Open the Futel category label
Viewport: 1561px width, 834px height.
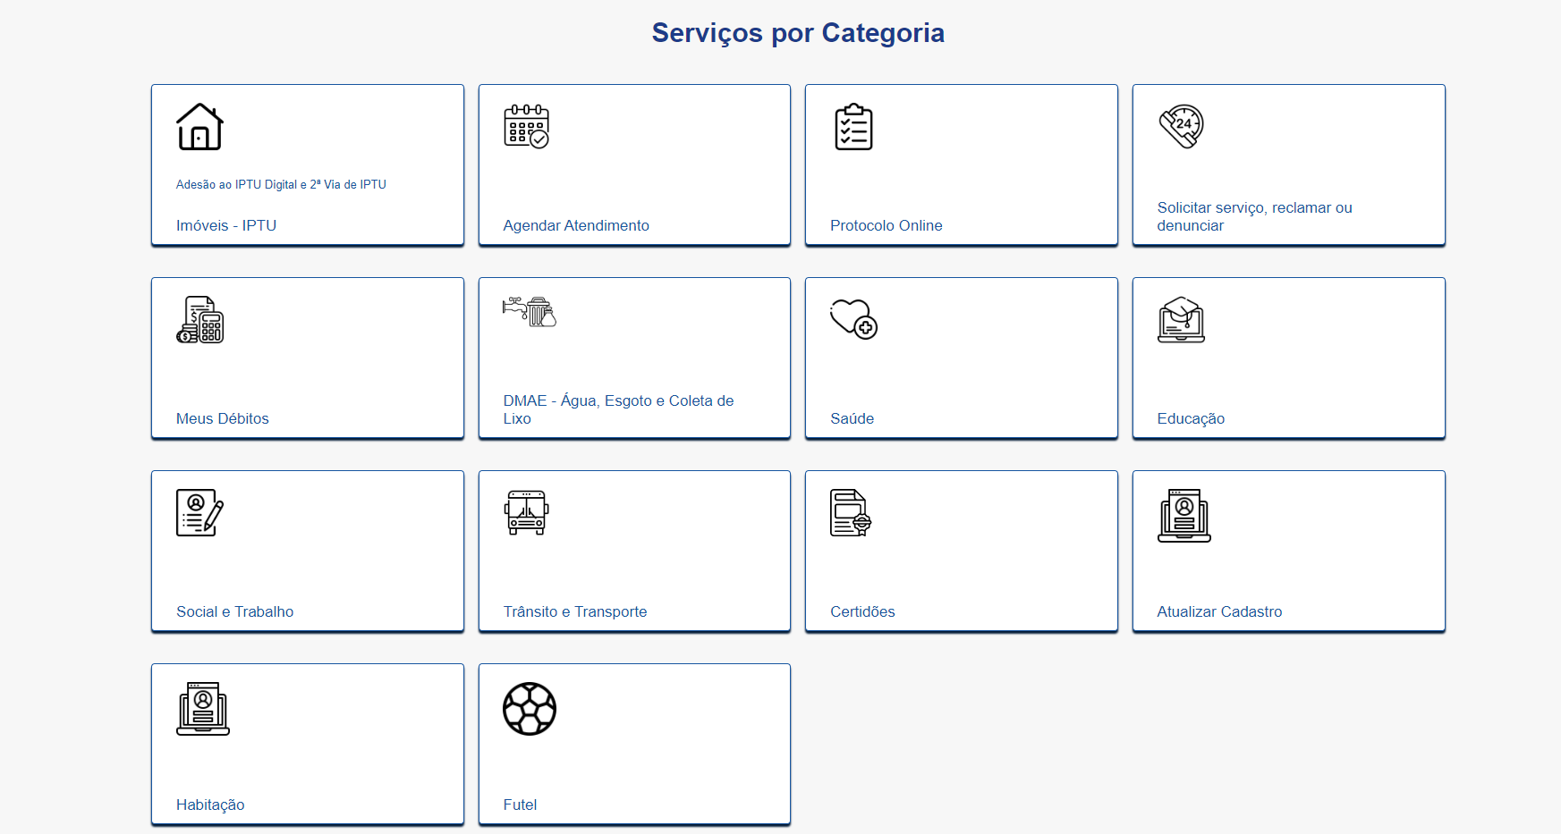[520, 805]
